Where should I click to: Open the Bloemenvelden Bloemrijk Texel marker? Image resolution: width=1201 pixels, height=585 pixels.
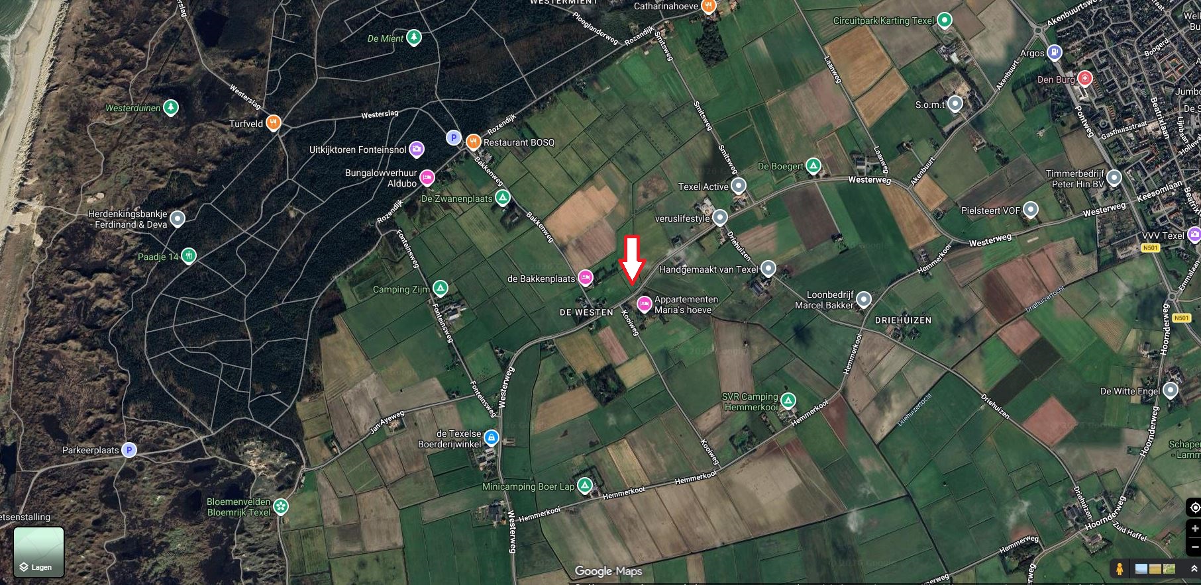[x=281, y=506]
